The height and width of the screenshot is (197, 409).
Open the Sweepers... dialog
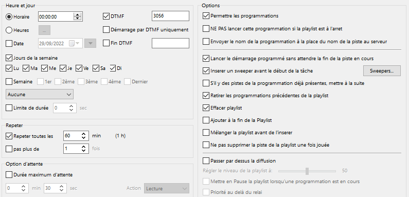[382, 70]
